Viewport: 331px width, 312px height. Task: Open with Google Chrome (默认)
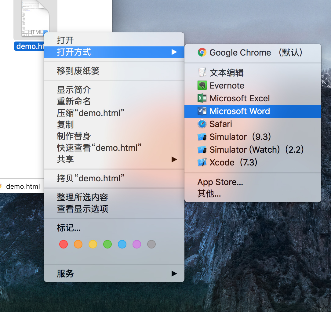[253, 52]
